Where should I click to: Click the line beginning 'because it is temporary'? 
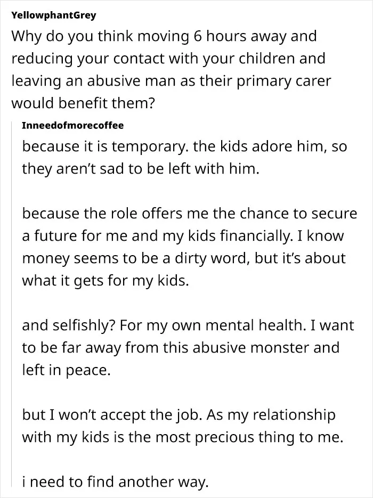[184, 146]
